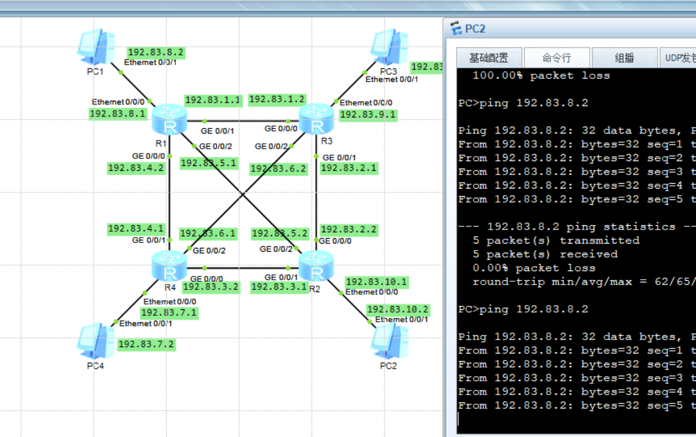Screen dimensions: 696x437
Task: Click the 192.83.2.2 address label
Action: [x=349, y=230]
